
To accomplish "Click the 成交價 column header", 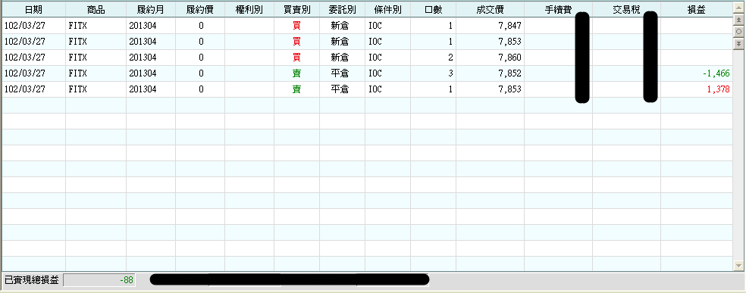I will (490, 10).
